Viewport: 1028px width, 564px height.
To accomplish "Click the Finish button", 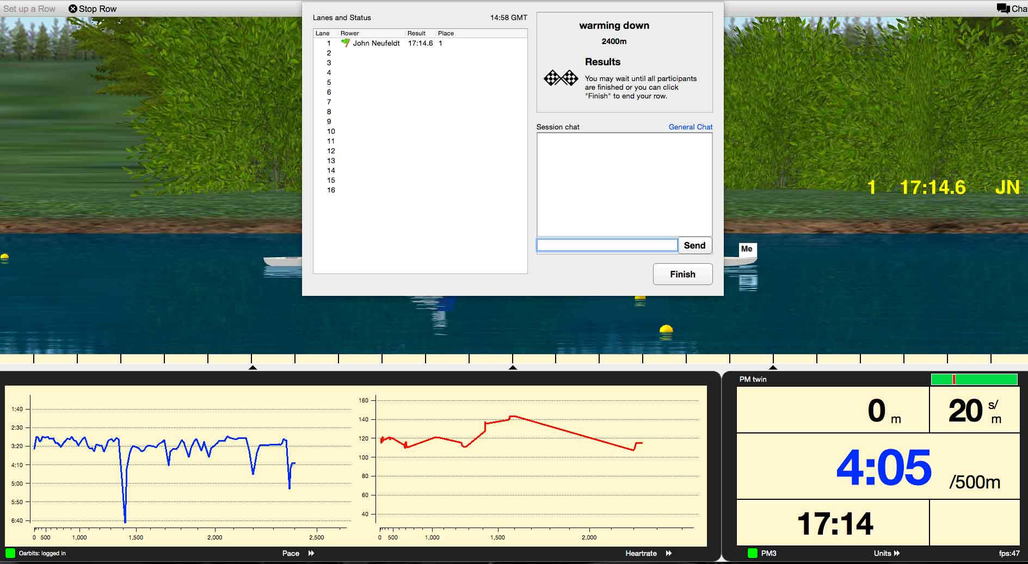I will 682,274.
